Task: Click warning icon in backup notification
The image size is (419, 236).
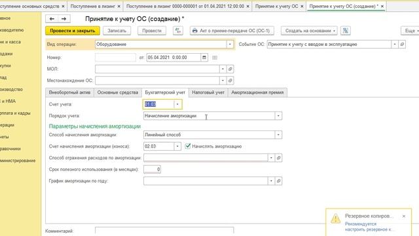Action: click(336, 218)
